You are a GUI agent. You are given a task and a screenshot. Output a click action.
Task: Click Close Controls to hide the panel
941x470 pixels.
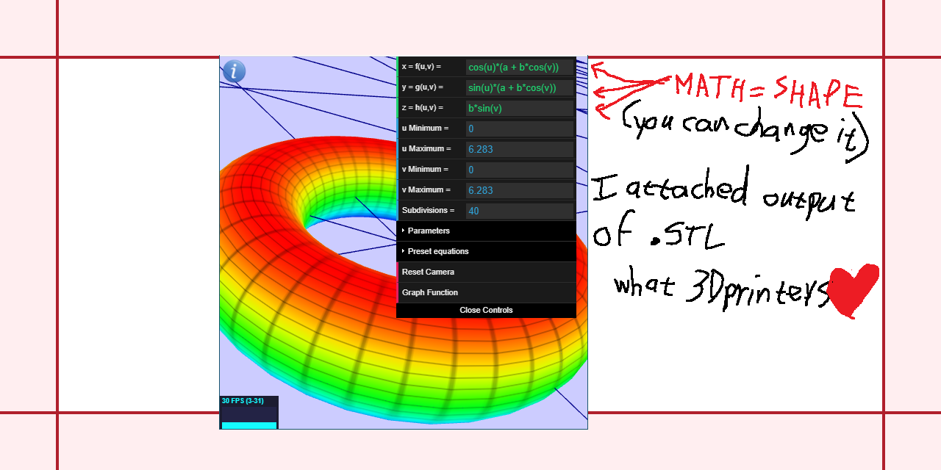click(x=486, y=309)
